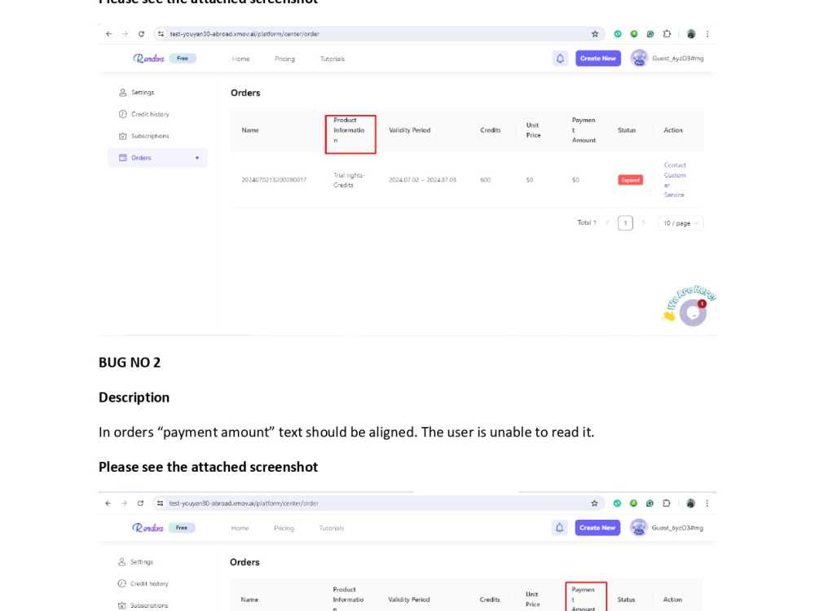Open browser three-dot menu in first screenshot
The height and width of the screenshot is (611, 815).
[x=707, y=33]
